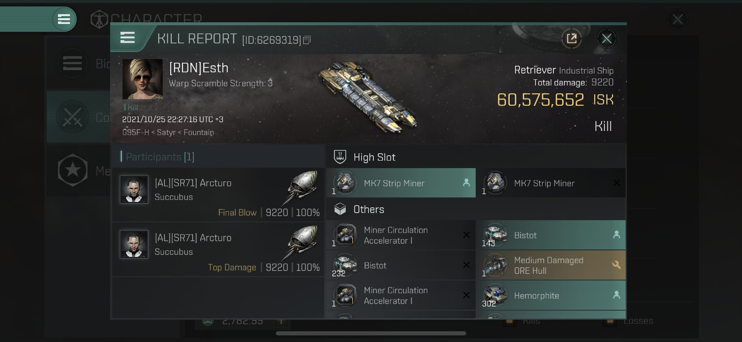The image size is (742, 342).
Task: Open Arcturo's Top Damage participant entry
Action: [218, 249]
